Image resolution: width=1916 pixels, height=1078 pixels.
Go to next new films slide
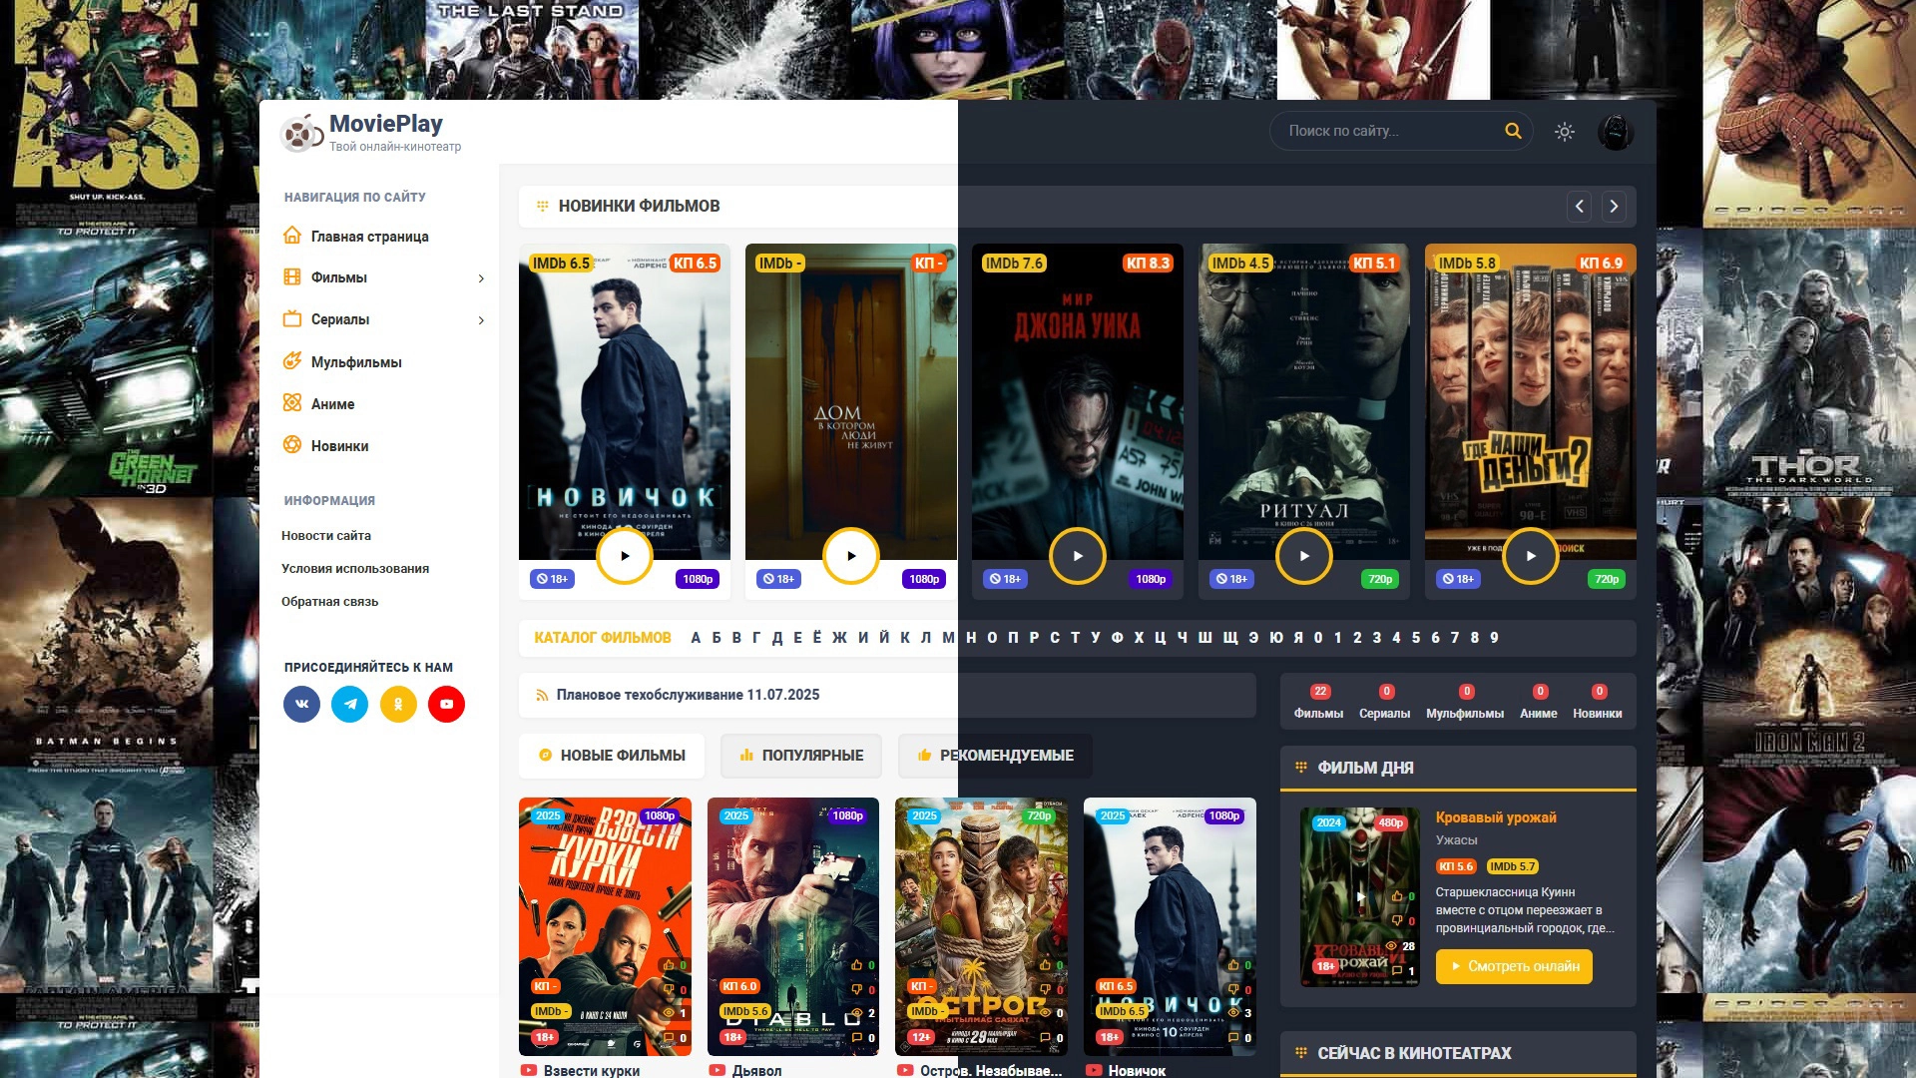pos(1614,207)
